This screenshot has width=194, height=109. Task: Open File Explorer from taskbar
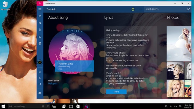(71, 106)
